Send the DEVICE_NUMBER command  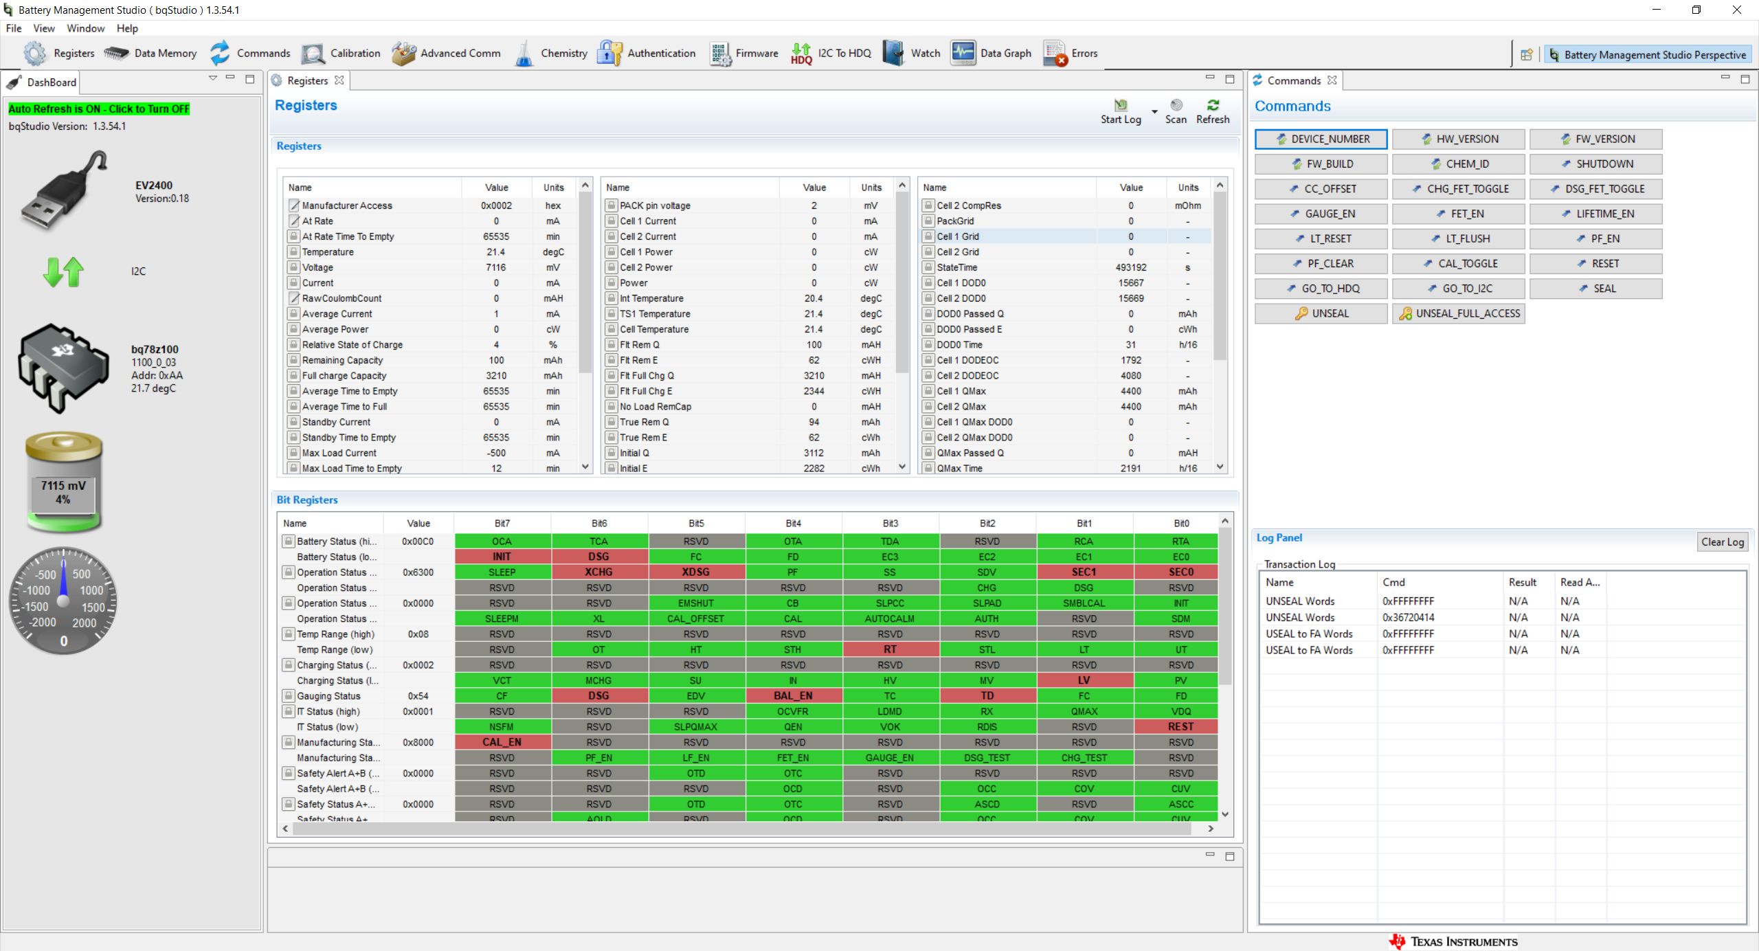point(1321,139)
